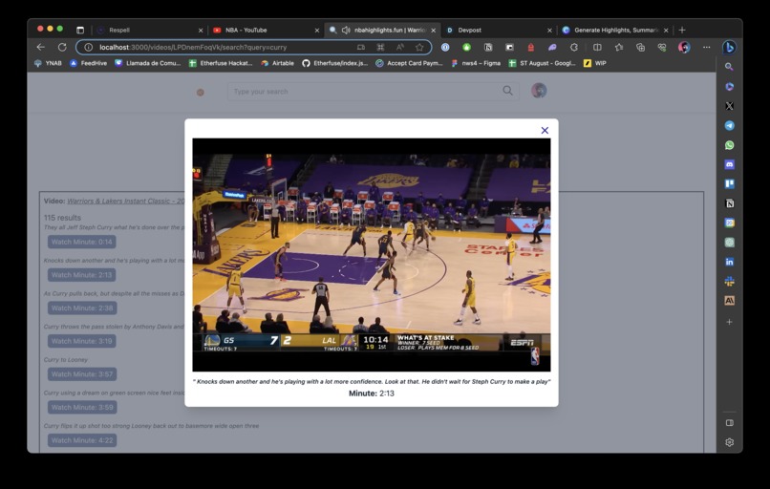Image resolution: width=770 pixels, height=489 pixels.
Task: Open the Notion extension icon in the toolbar
Action: pos(488,47)
